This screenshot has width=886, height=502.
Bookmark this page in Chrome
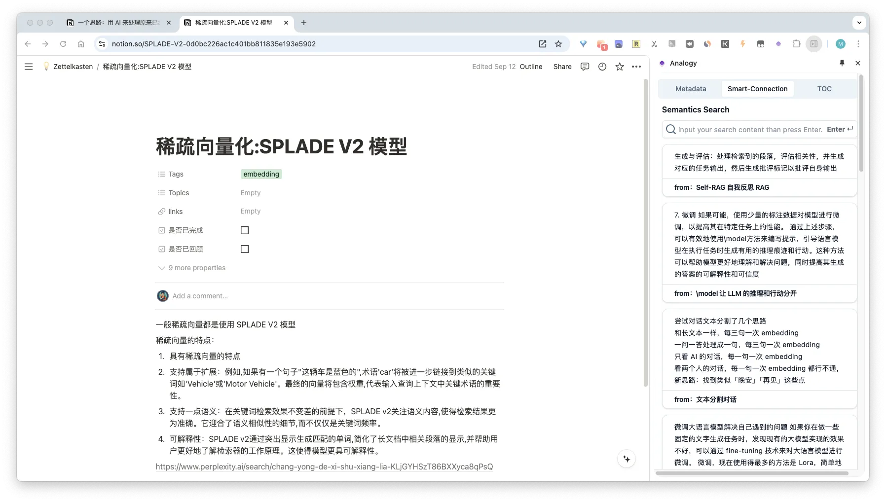(x=558, y=44)
